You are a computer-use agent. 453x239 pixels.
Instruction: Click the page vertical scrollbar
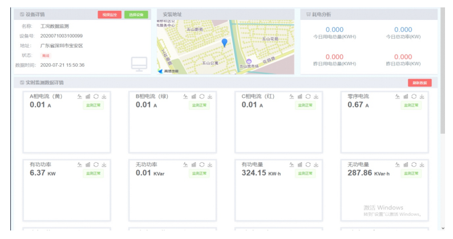click(x=443, y=68)
